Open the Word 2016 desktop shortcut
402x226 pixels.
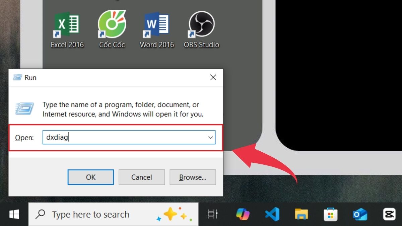157,30
